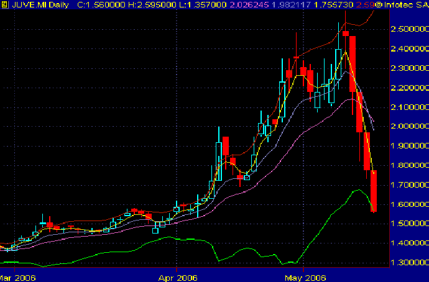Click the 2.500000 price axis label
This screenshot has height=282, width=429.
410,29
